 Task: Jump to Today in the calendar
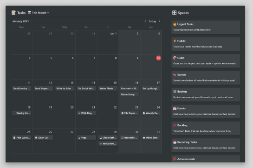point(152,21)
